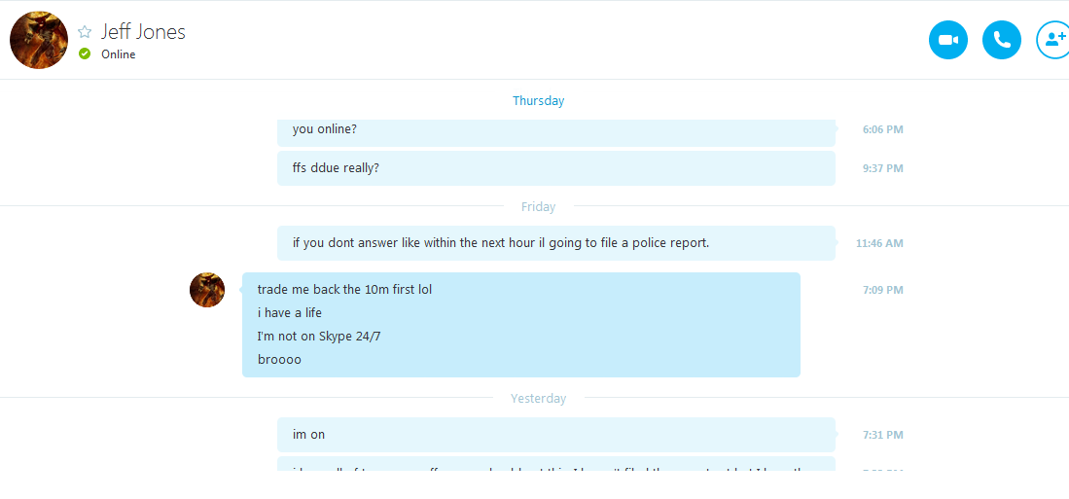Screen dimensions: 1069x499
Task: Open Jeff Jones's large profile picture
Action: (39, 40)
